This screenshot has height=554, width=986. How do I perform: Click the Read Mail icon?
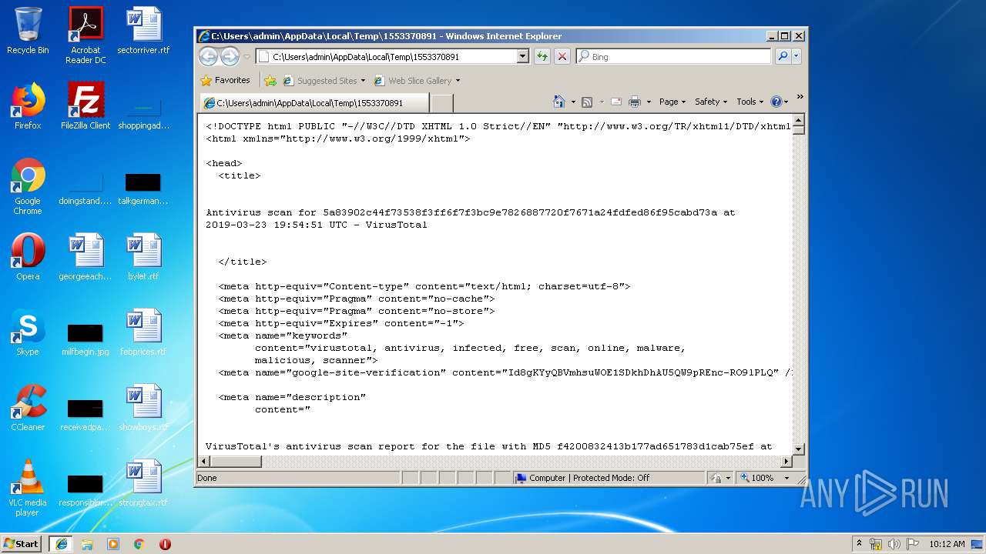(616, 102)
